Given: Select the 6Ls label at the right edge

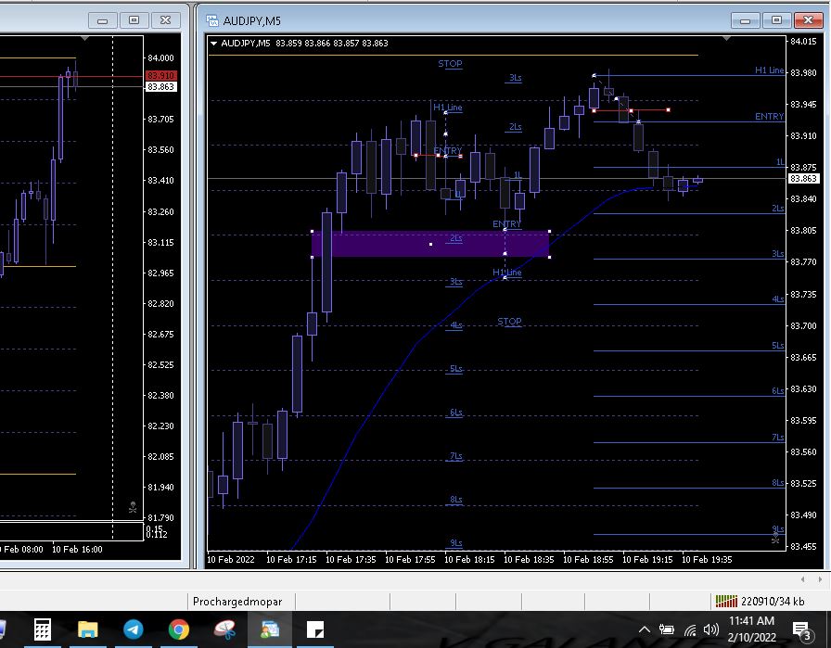Looking at the screenshot, I should click(x=777, y=391).
